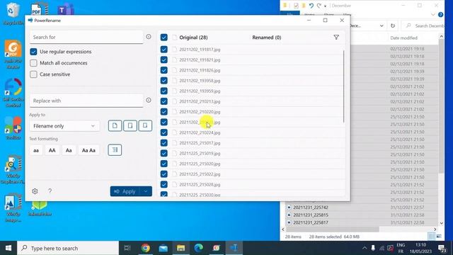This screenshot has width=453, height=255.
Task: Click the network icon in system tray
Action: click(x=382, y=248)
